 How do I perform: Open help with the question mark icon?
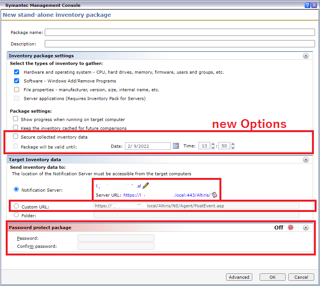click(307, 5)
